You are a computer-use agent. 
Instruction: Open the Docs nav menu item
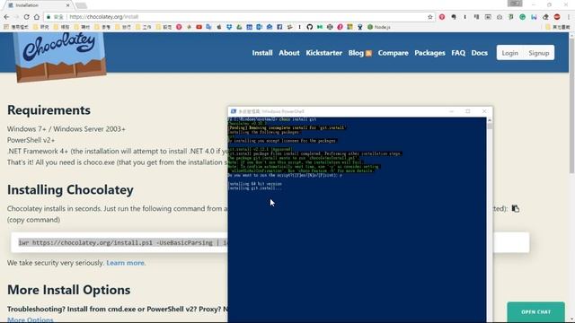(479, 53)
